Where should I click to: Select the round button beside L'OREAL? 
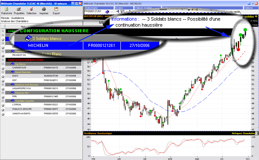[x=3, y=105]
